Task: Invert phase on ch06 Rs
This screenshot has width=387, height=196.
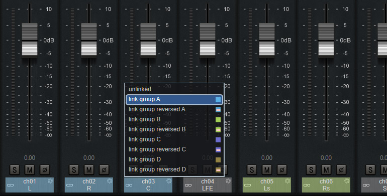Action: 341,169
